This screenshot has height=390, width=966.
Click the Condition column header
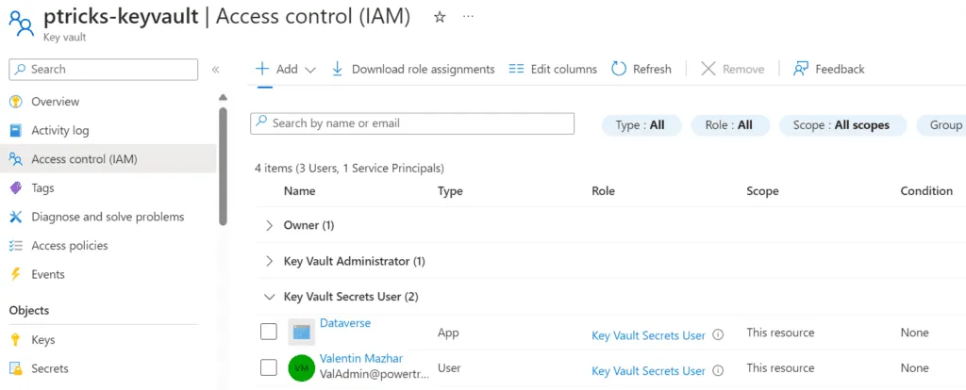click(926, 191)
